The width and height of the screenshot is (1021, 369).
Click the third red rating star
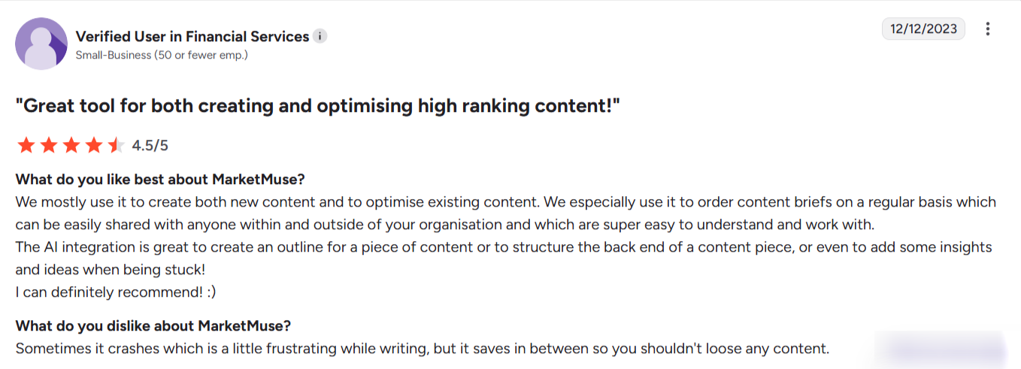(71, 145)
